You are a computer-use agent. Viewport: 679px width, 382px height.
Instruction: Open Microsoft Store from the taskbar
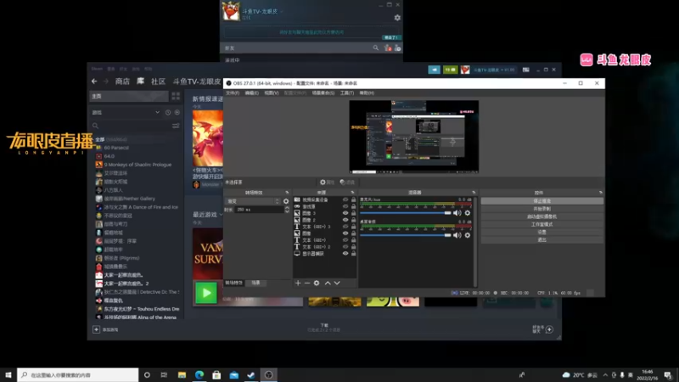click(x=216, y=374)
